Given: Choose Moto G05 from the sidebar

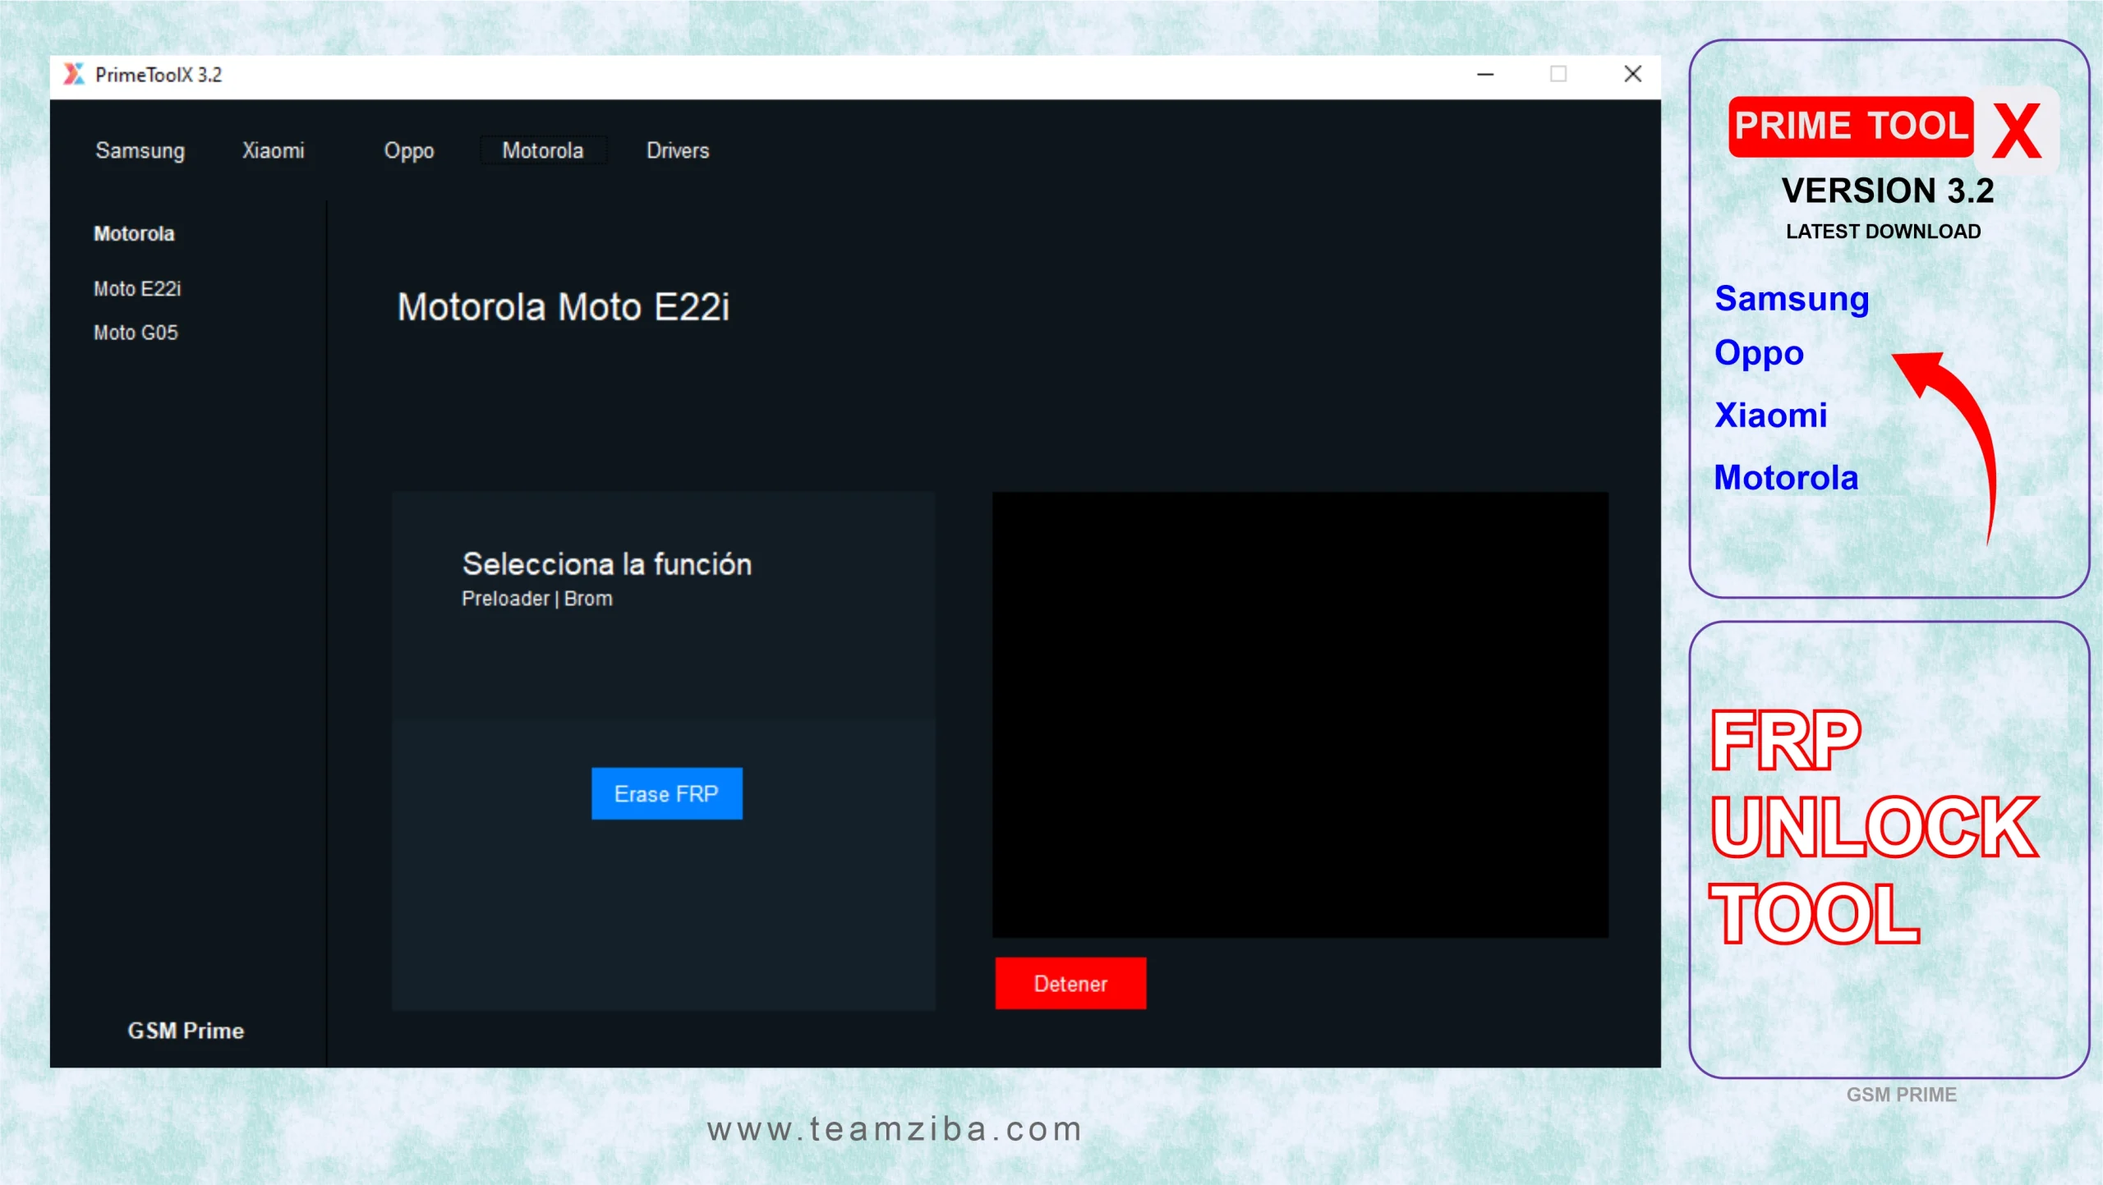Looking at the screenshot, I should [x=136, y=333].
